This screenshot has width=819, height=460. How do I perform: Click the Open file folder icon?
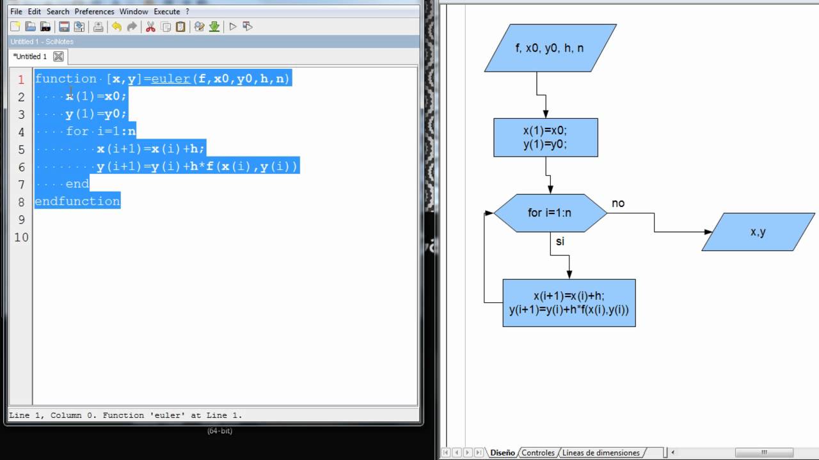30,27
